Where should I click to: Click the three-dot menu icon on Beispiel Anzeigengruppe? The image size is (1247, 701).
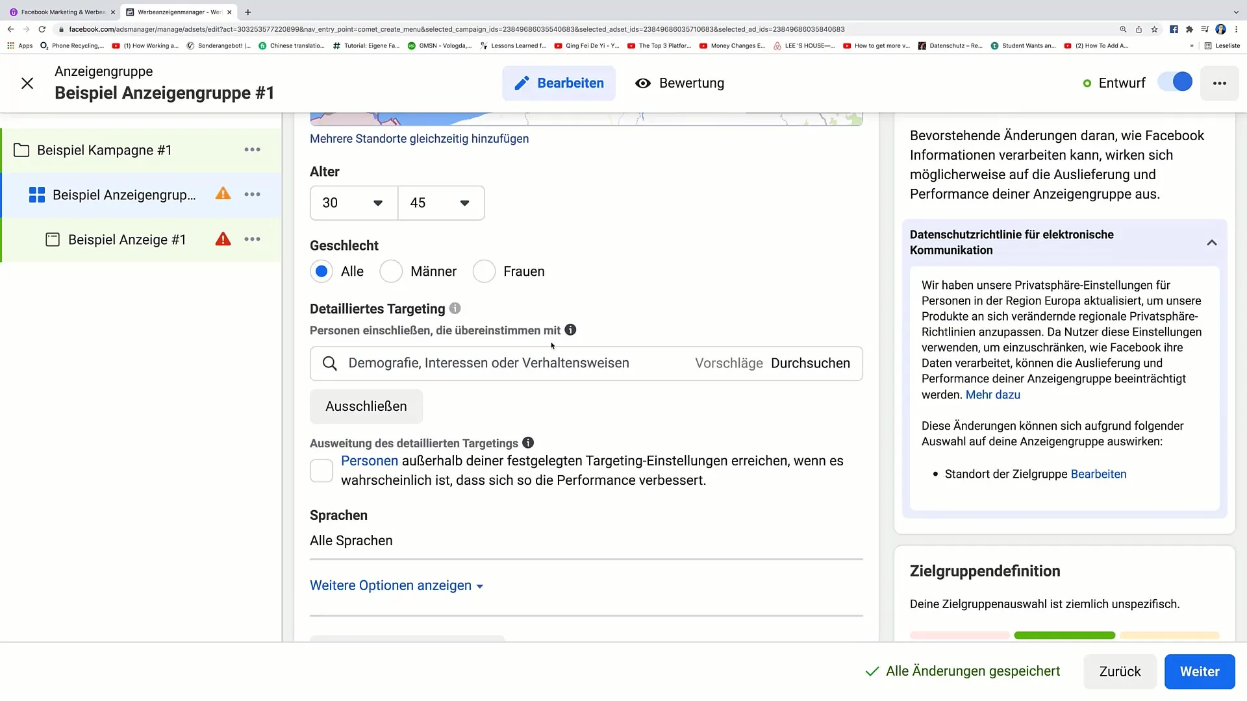coord(253,195)
